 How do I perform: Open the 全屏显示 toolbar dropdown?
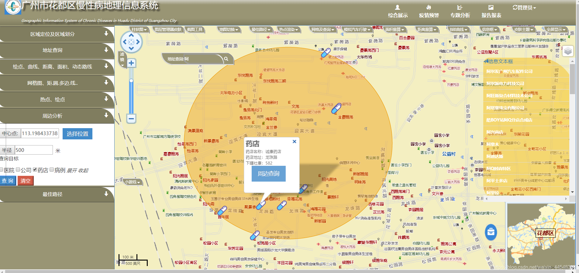(x=556, y=29)
